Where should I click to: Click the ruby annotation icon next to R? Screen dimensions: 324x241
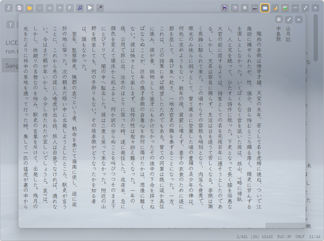pyautogui.click(x=255, y=8)
